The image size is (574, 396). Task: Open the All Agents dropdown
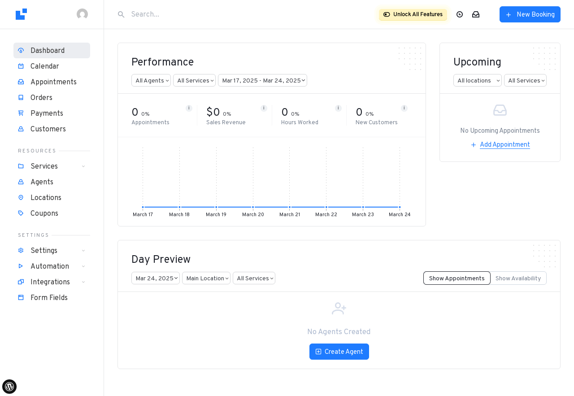coord(151,80)
